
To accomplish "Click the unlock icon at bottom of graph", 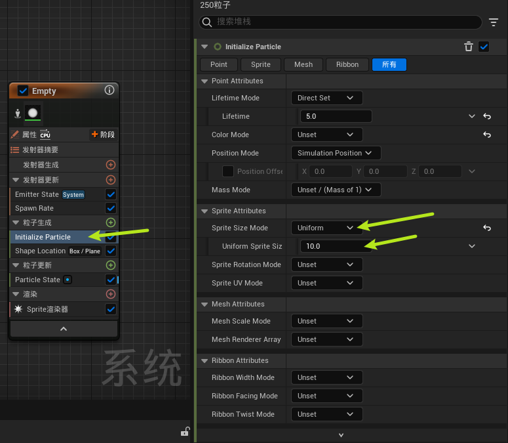I will (185, 431).
